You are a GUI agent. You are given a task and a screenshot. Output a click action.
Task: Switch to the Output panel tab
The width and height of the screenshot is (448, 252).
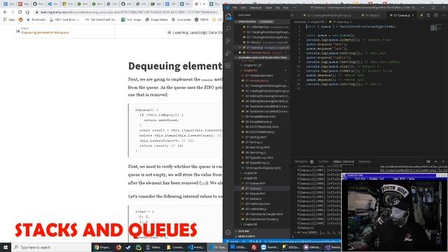pos(323,162)
